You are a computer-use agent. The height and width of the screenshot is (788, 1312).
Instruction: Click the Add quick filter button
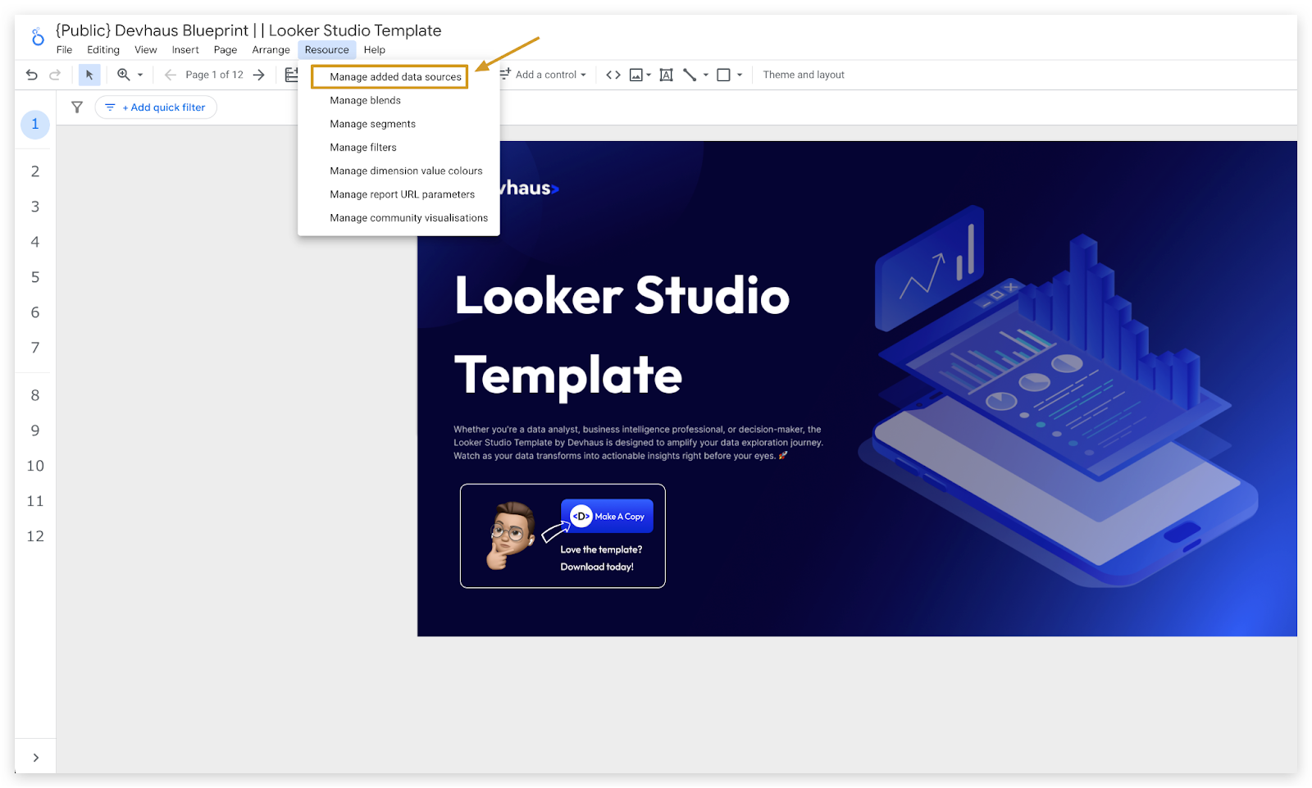pos(156,107)
